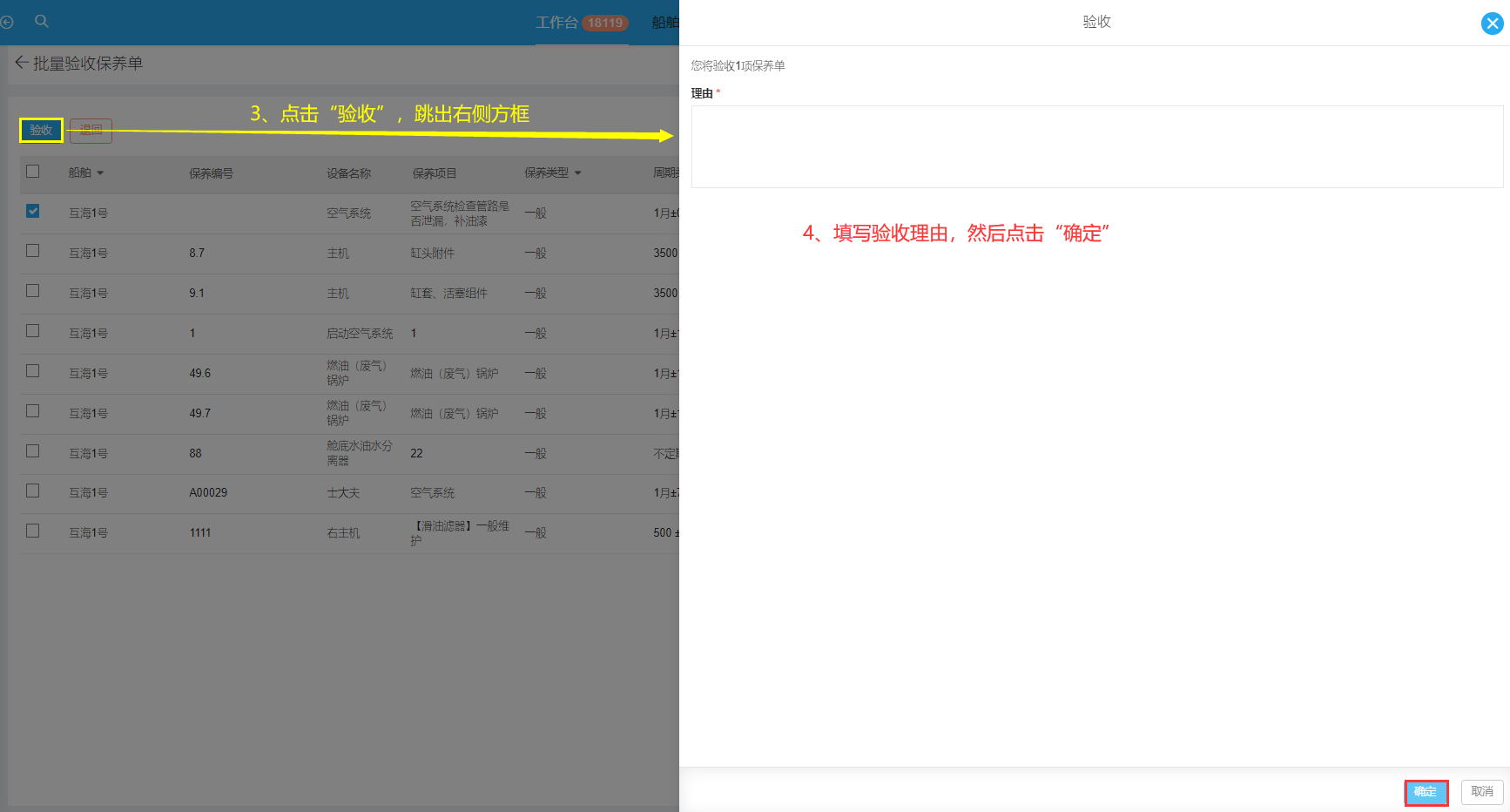
Task: Click the A00029 cell
Action: 208,493
